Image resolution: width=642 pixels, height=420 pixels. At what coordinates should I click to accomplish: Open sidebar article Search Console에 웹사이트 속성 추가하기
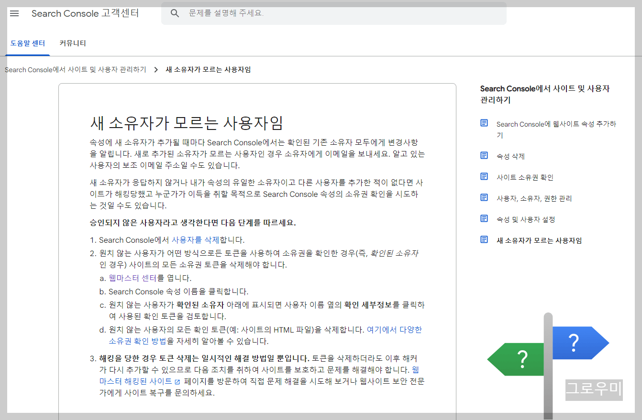(x=556, y=129)
